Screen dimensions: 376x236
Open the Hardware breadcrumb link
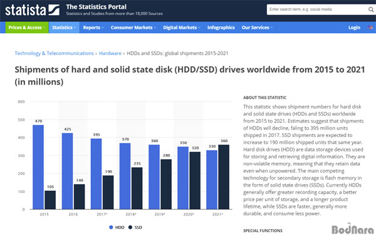click(110, 53)
